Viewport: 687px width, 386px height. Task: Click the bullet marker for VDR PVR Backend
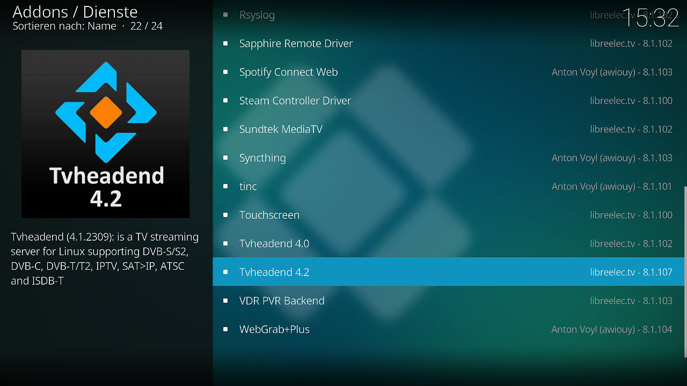point(225,301)
